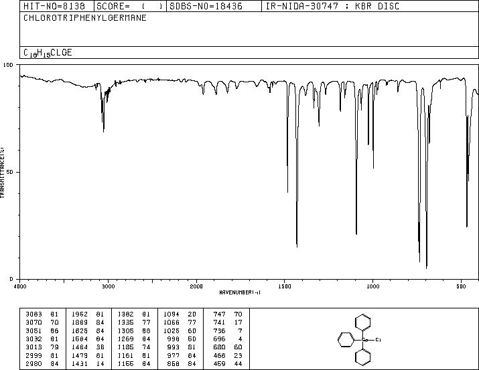479x370 pixels.
Task: Click the SCORE= field in header
Action: pyautogui.click(x=130, y=6)
